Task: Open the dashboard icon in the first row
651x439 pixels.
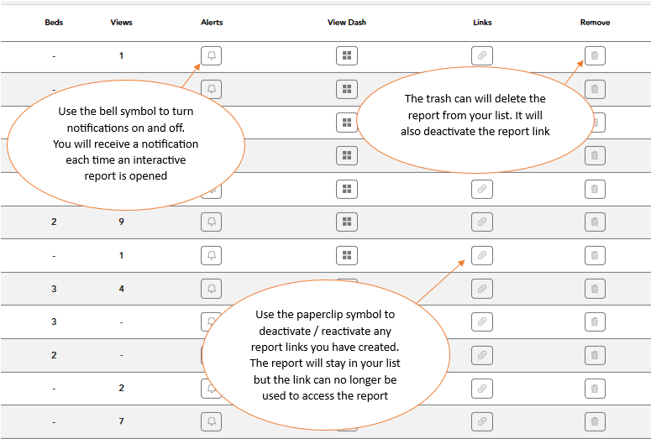Action: [346, 56]
